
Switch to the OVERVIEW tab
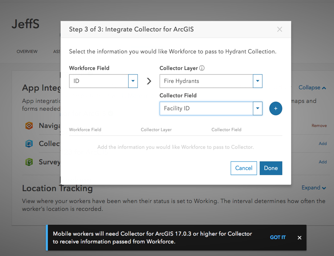tap(27, 51)
